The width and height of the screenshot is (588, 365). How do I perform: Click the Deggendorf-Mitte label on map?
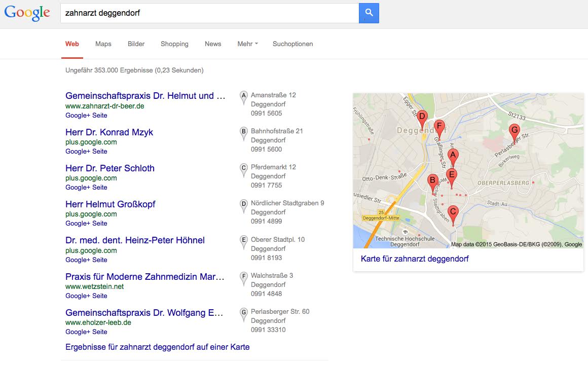381,218
